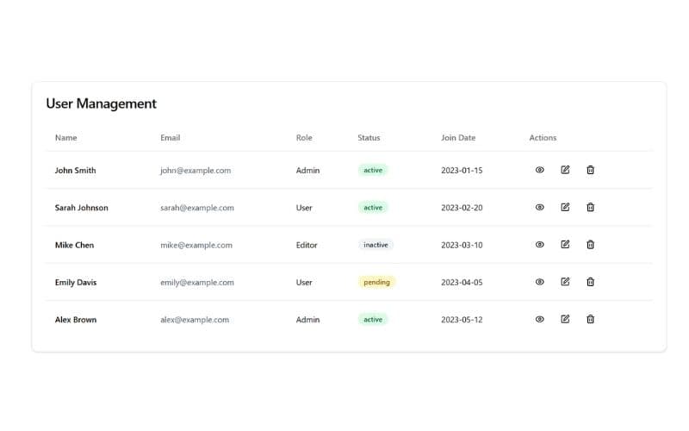Image resolution: width=689 pixels, height=431 pixels.
Task: Click the Name column header
Action: click(x=65, y=138)
